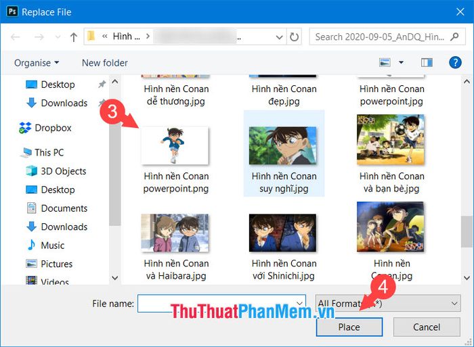Click the search magnifier icon

click(x=454, y=37)
